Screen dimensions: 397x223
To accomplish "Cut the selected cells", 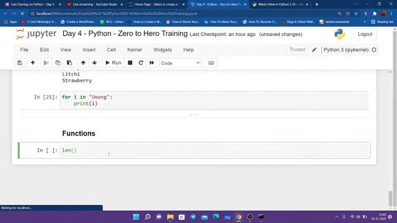I will 46,63.
